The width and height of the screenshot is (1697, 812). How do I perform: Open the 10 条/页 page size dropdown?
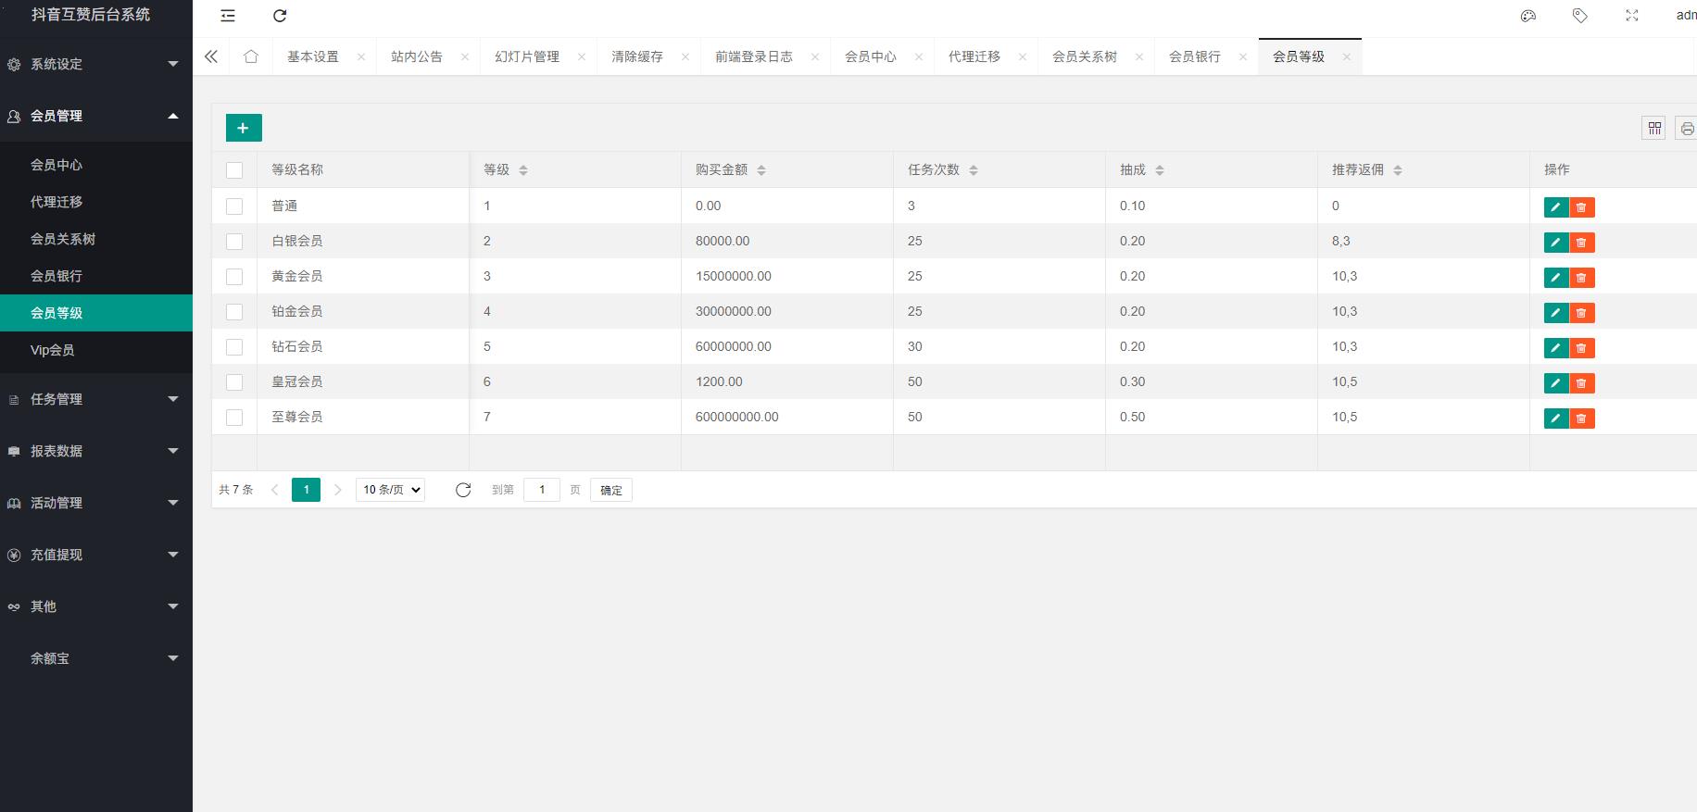(390, 490)
